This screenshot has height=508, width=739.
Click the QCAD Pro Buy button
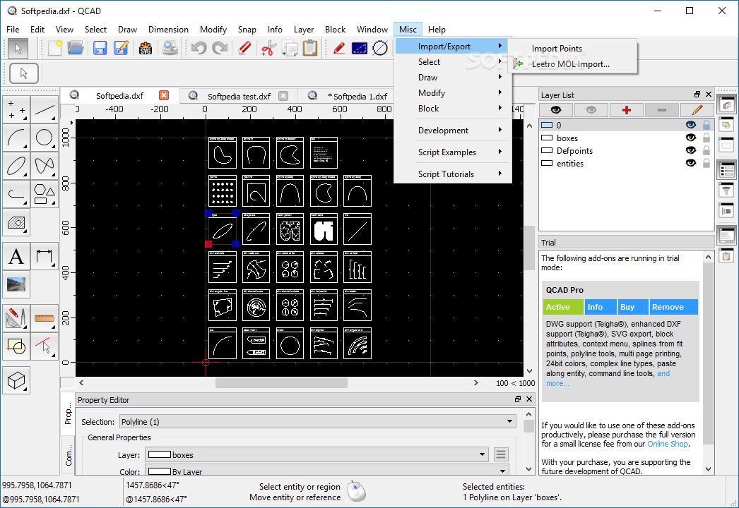[x=633, y=307]
